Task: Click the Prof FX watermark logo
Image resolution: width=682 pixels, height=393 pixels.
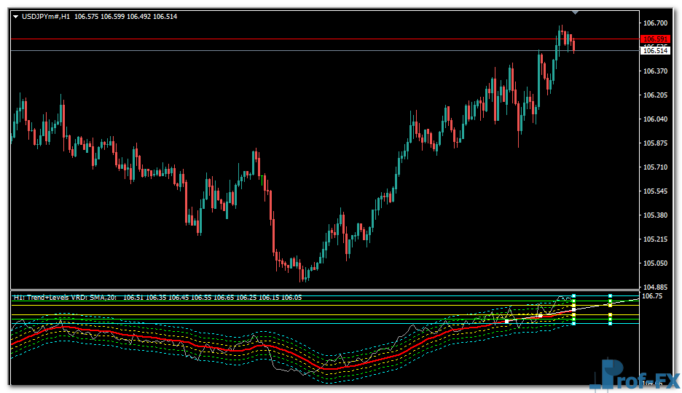Action: [x=635, y=376]
